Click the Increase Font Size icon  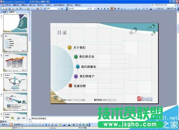pos(136,9)
